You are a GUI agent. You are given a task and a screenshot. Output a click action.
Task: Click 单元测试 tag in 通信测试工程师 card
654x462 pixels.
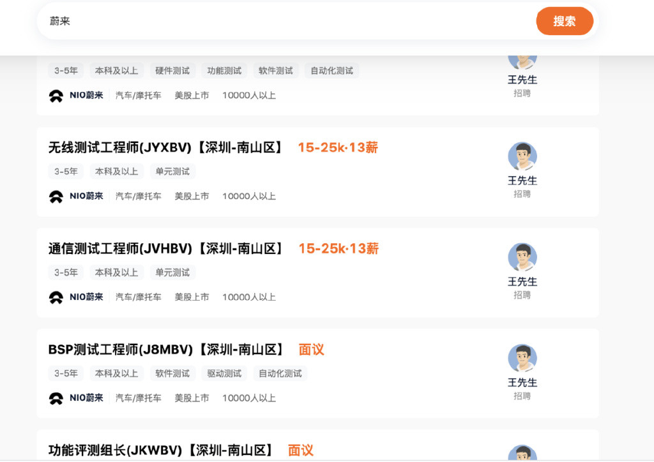point(172,273)
